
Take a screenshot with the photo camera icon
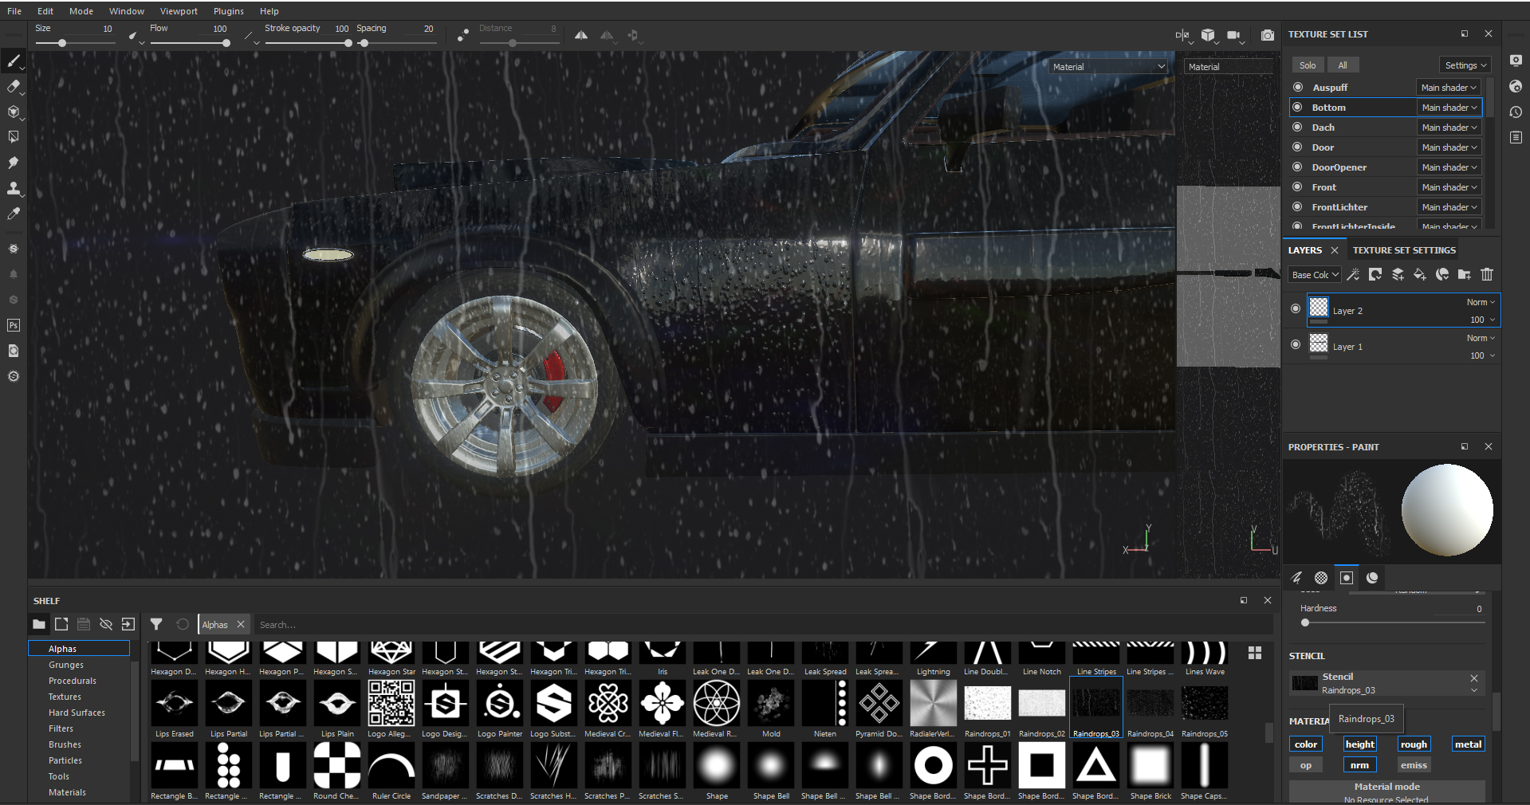pos(1267,35)
